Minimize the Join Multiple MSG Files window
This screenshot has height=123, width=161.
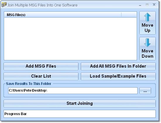point(140,5)
